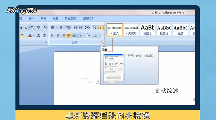216x120 pixels.
Task: Expand the Bullets dropdown arrow
Action: coord(56,28)
